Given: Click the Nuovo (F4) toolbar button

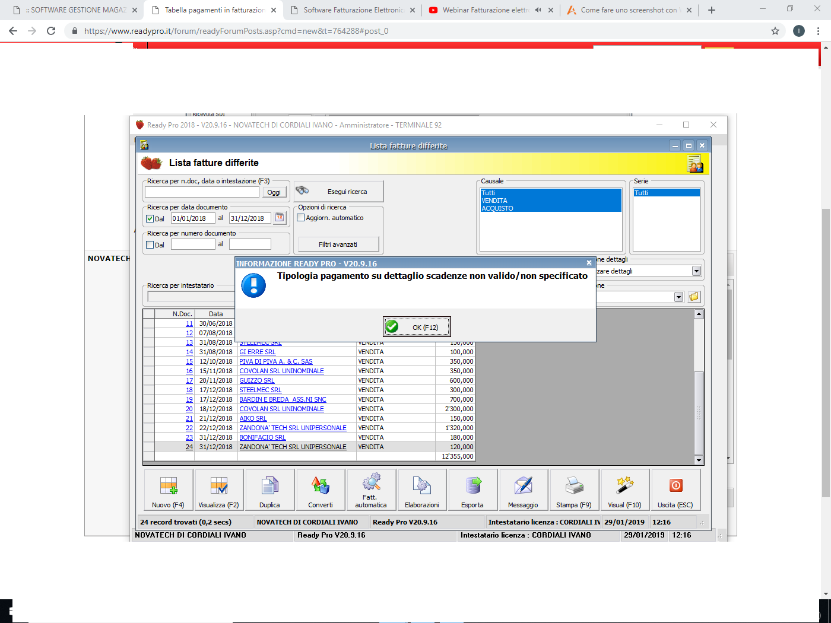Looking at the screenshot, I should click(169, 490).
